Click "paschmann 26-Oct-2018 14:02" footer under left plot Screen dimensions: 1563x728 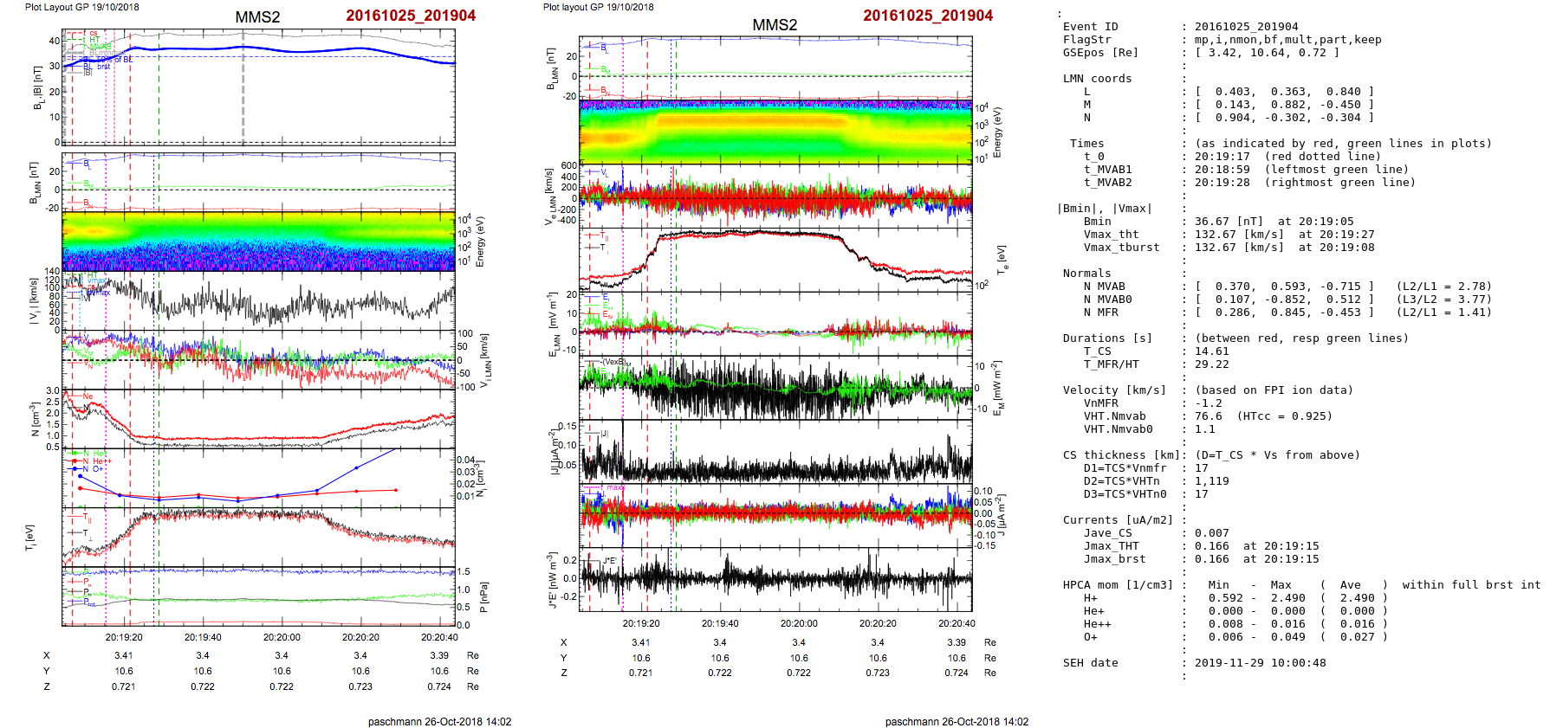439,722
